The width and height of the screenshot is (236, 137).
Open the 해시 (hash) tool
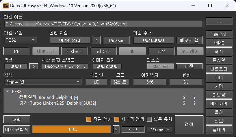point(219,52)
